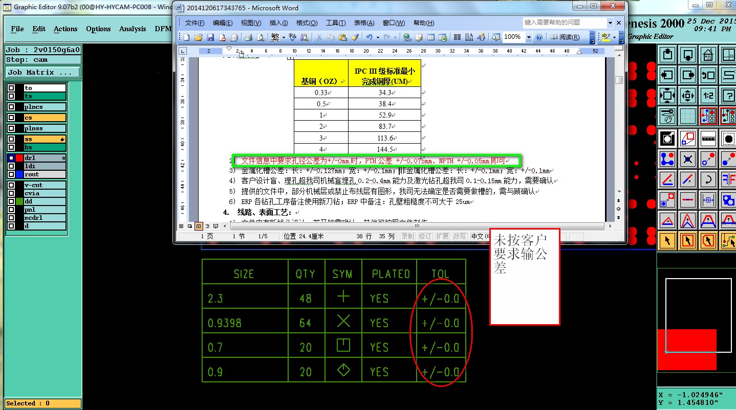Open the help question box dropdown arrow
The image size is (736, 410).
pyautogui.click(x=610, y=23)
